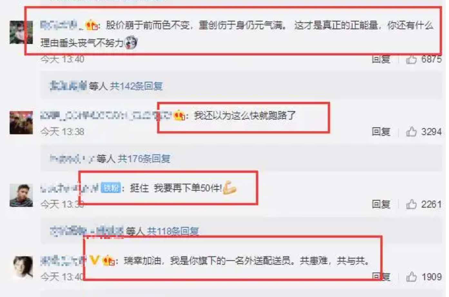This screenshot has width=449, height=297.
Task: Open avatar of 我还以为这么快就跑路了 commenter
Action: [21, 123]
